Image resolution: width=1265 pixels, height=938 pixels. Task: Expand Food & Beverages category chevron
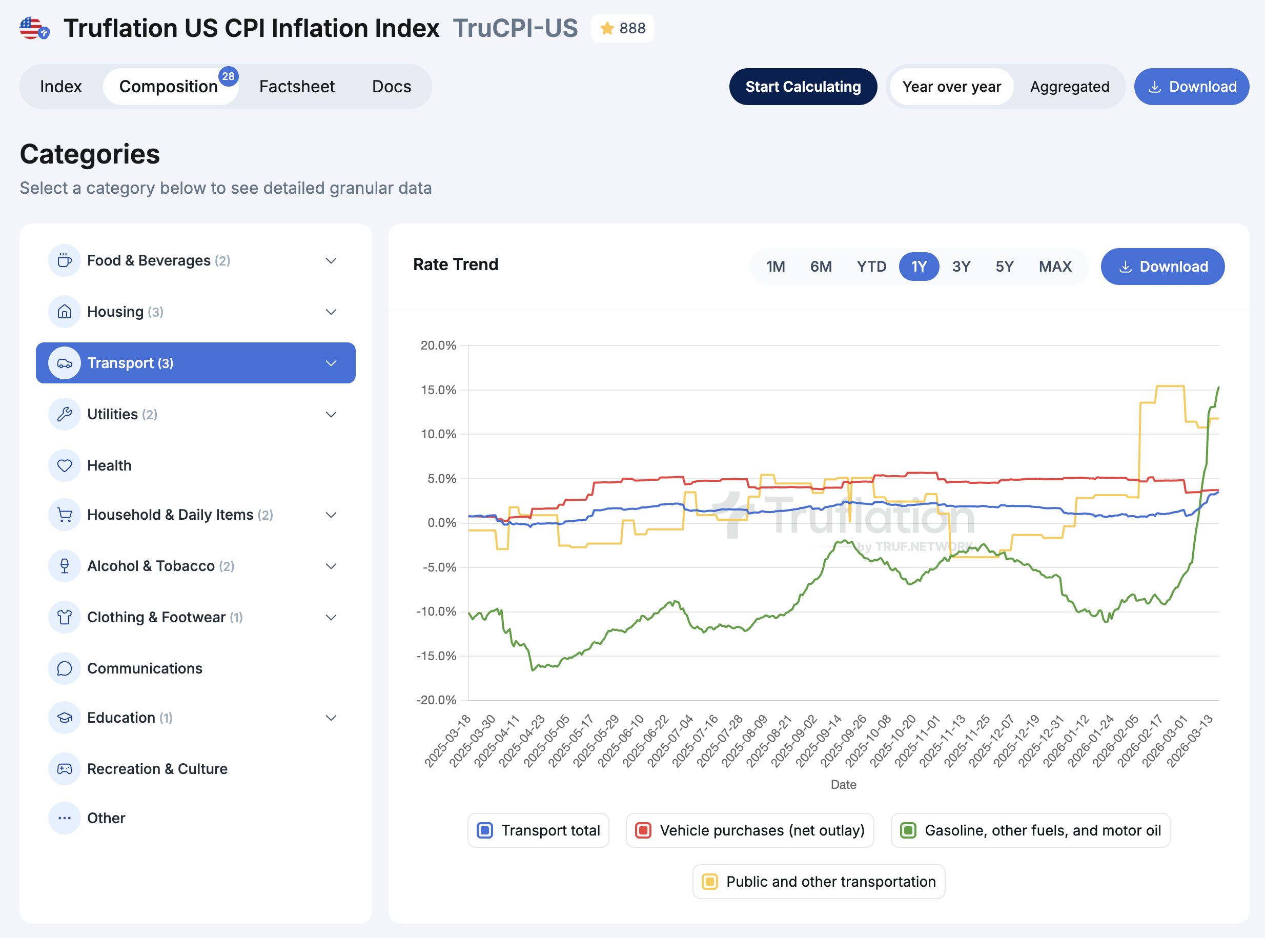coord(331,260)
